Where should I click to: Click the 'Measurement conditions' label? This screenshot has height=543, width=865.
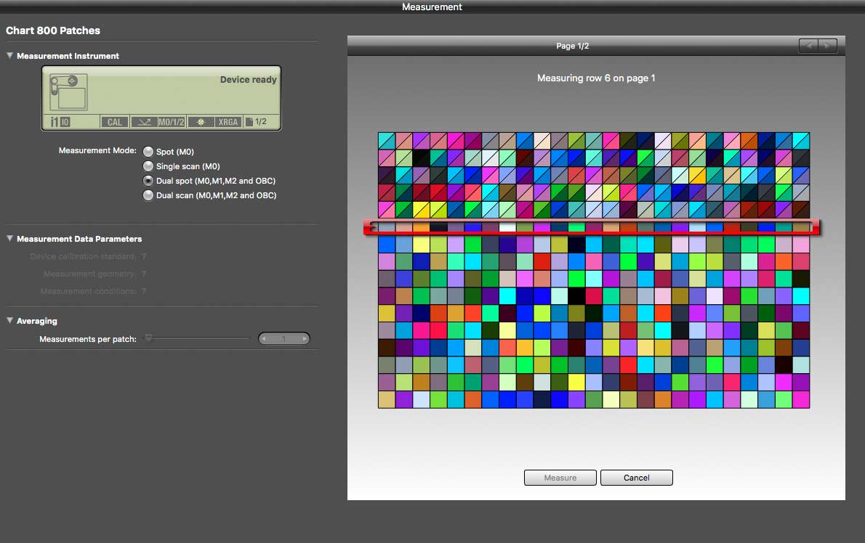88,291
